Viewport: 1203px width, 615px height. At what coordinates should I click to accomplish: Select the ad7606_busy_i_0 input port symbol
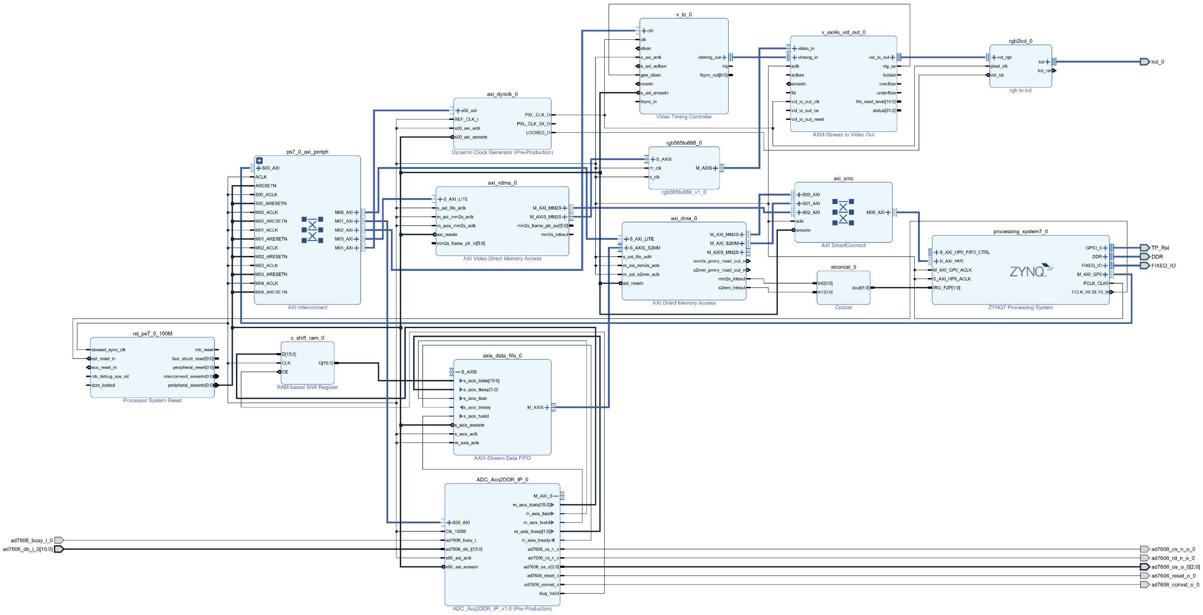[59, 540]
